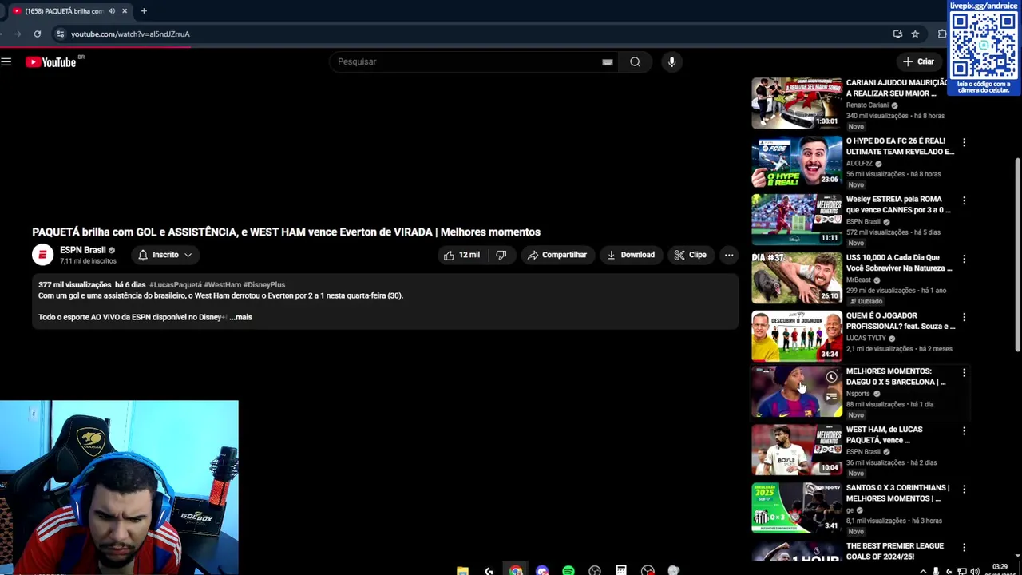This screenshot has height=575, width=1022.
Task: Open the YouTube hamburger guide menu
Action: 6,61
